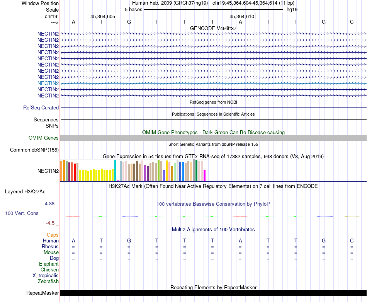Open Multiz Alignments of 100 Vertebrates title
The height and width of the screenshot is (302, 367).
tap(213, 230)
